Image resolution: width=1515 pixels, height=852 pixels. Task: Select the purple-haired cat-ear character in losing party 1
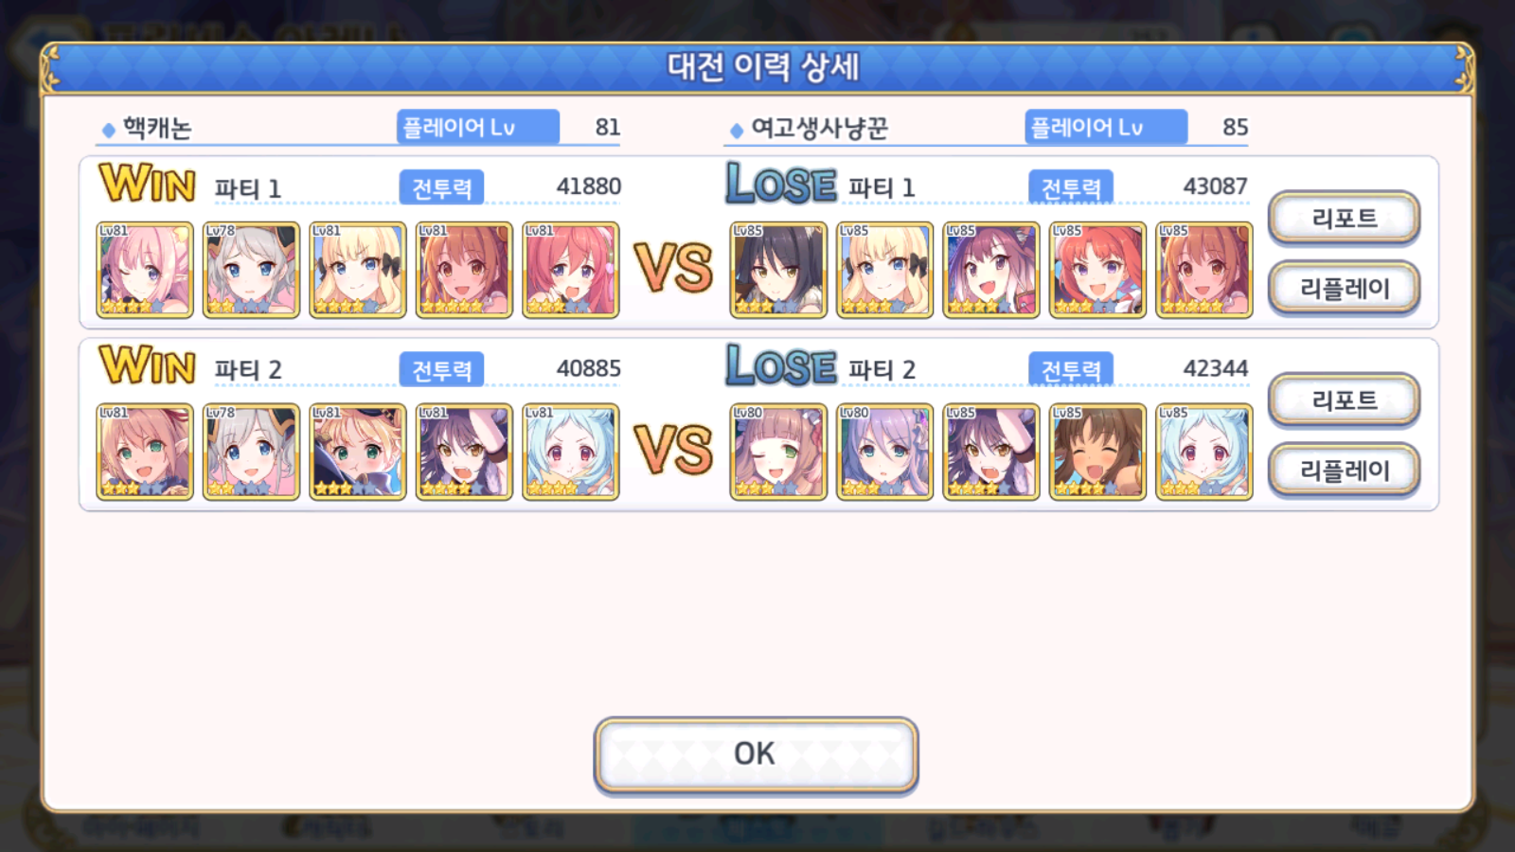pos(991,270)
